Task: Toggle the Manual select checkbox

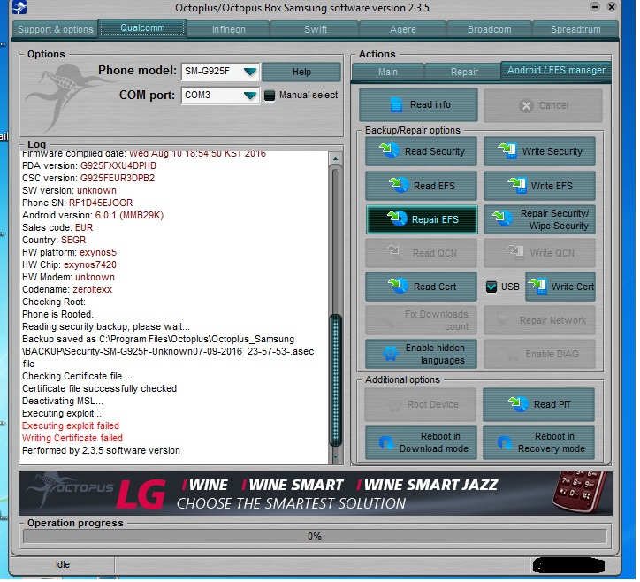Action: tap(270, 96)
